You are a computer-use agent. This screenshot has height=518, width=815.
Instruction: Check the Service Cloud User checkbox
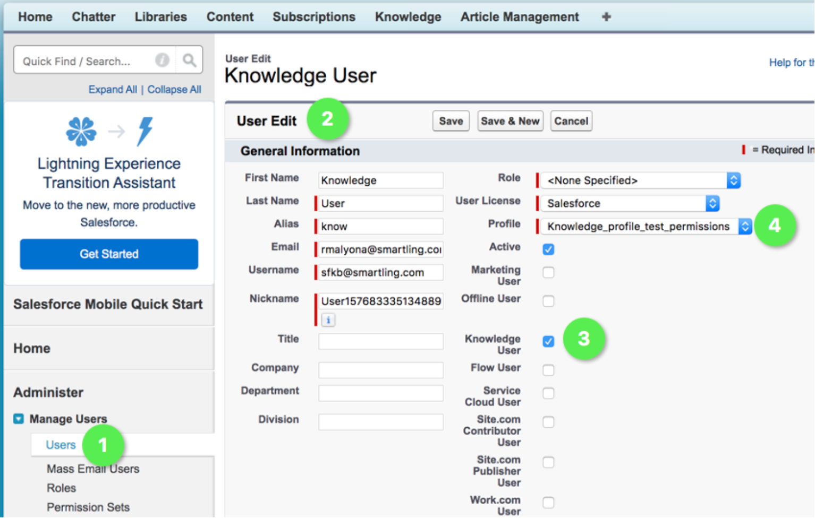point(548,393)
